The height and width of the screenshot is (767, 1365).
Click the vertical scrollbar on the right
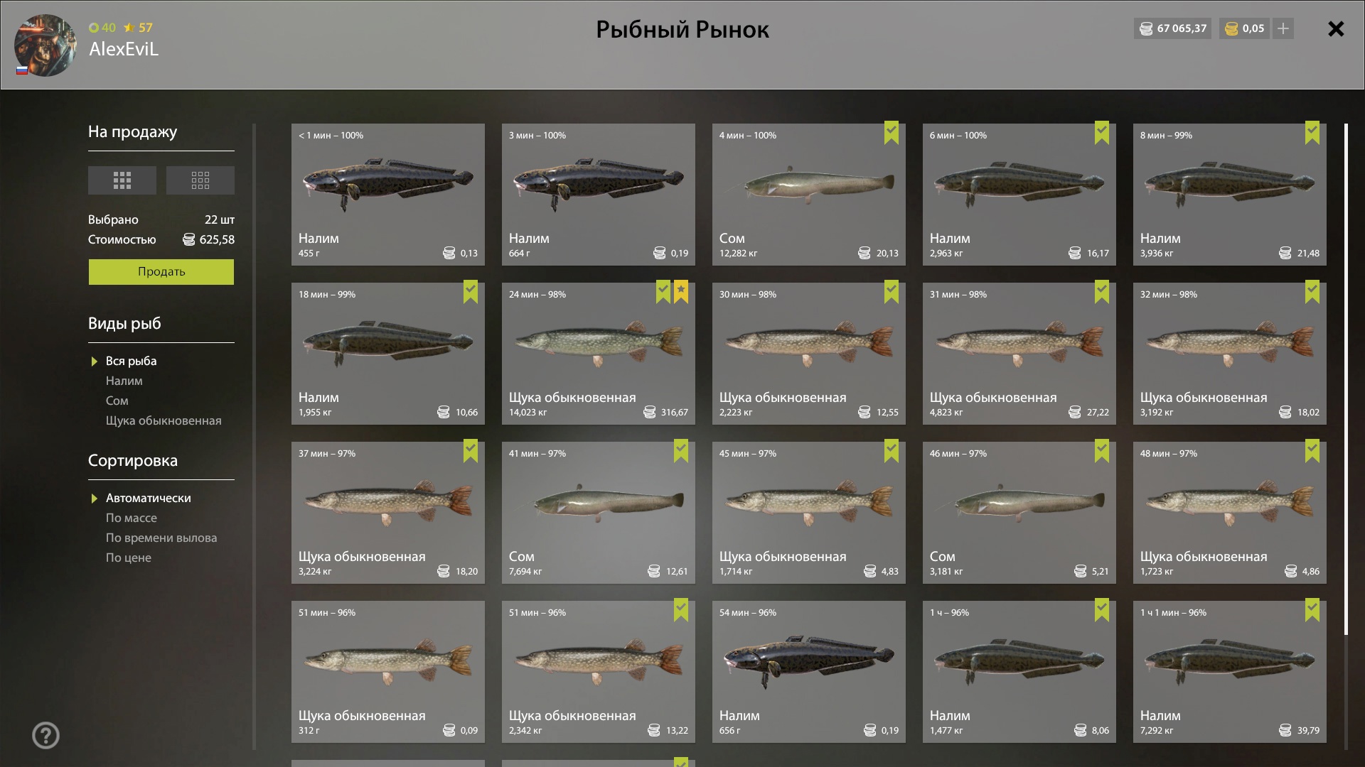pyautogui.click(x=1346, y=379)
